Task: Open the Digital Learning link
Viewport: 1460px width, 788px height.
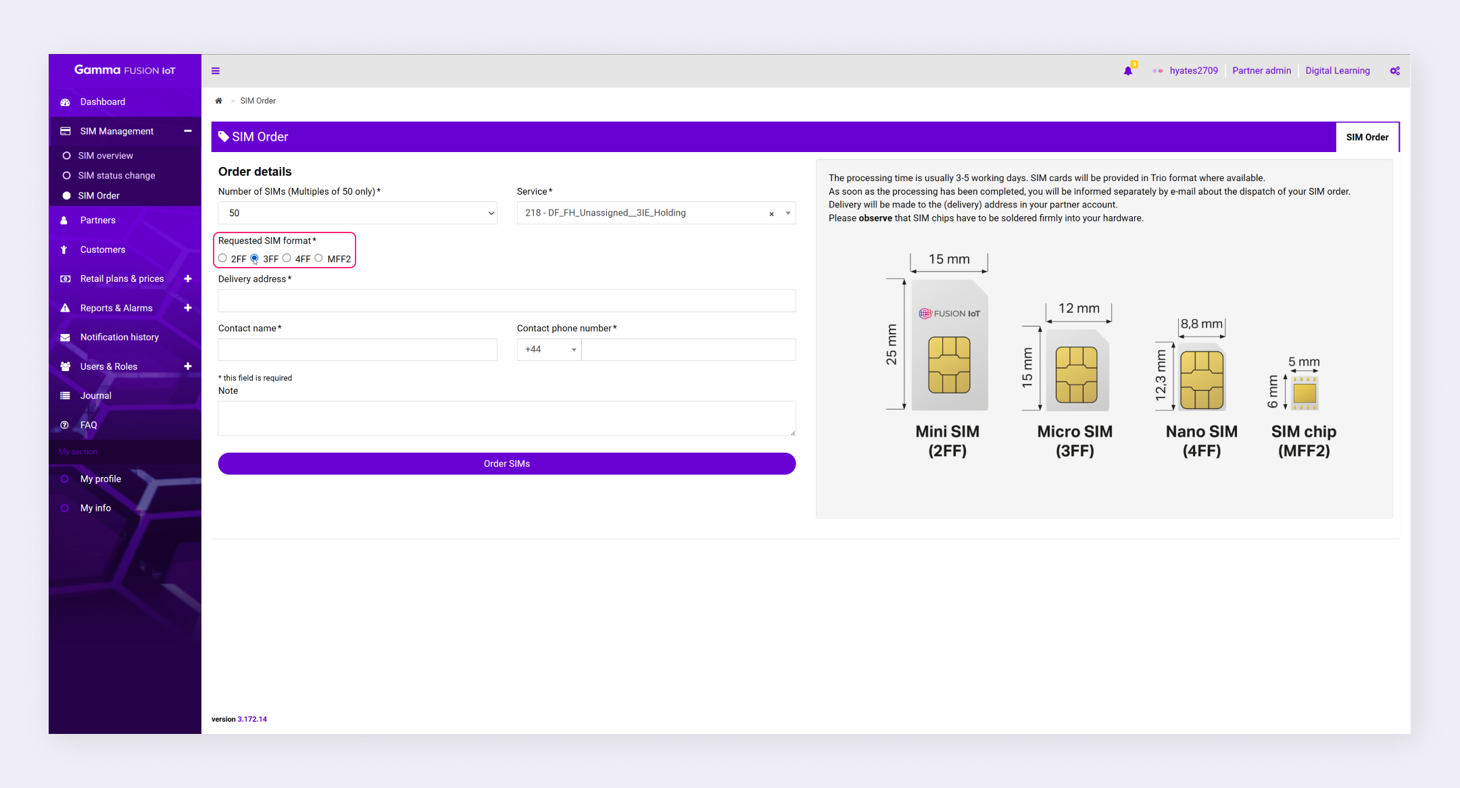Action: tap(1337, 71)
